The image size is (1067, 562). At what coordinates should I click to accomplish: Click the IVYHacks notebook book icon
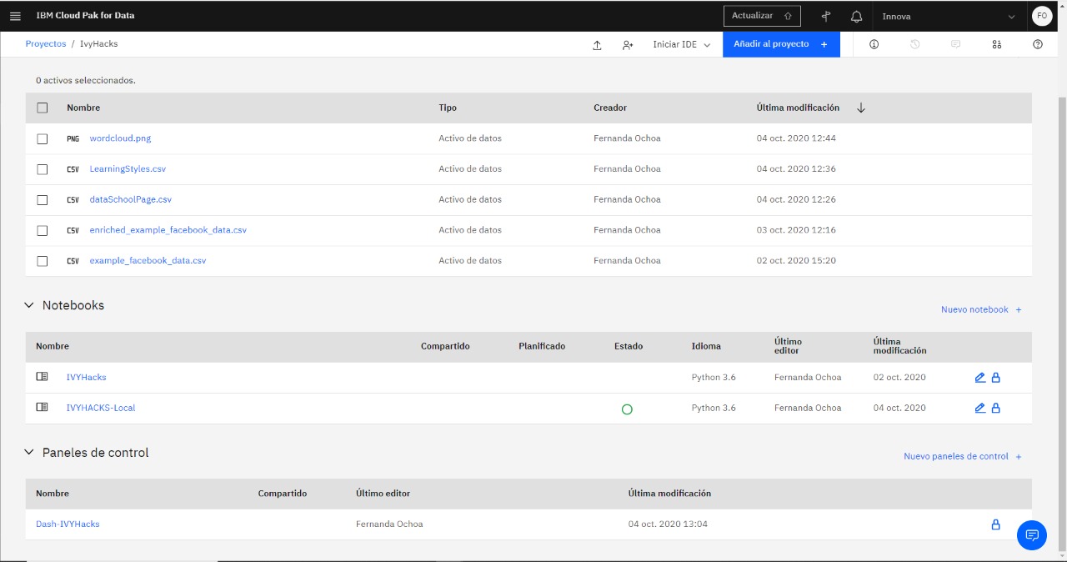42,377
